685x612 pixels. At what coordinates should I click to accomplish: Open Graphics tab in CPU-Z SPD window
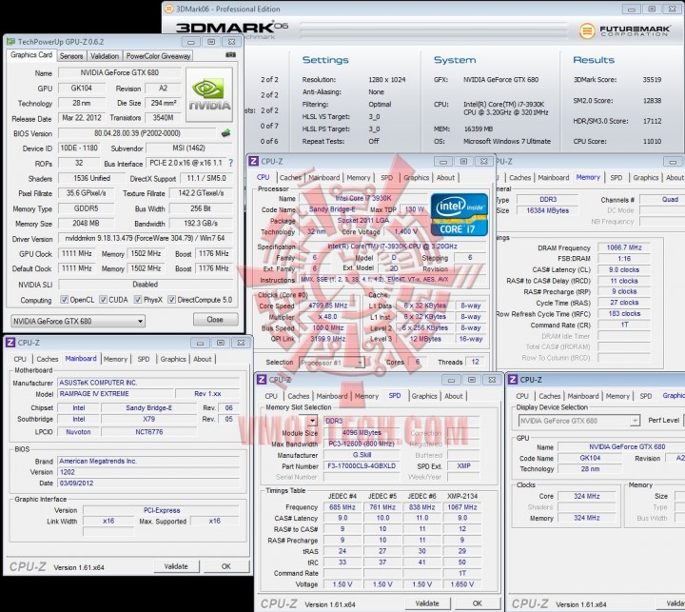tap(423, 396)
